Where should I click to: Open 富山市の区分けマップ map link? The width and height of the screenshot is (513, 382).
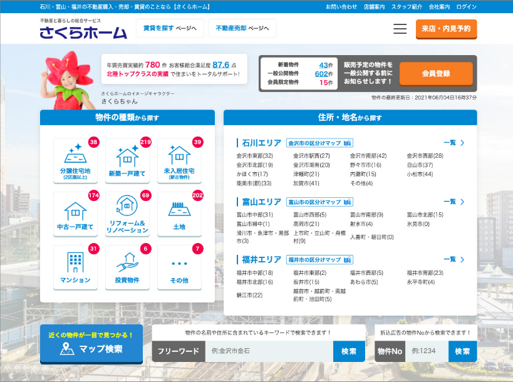coord(319,202)
